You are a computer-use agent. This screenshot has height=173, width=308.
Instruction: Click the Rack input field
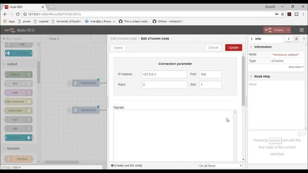click(x=164, y=85)
